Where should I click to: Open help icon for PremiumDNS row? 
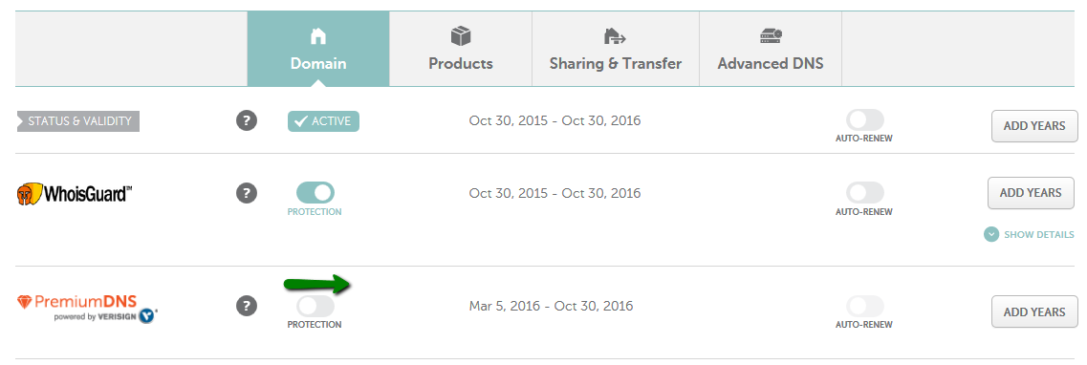click(x=246, y=306)
